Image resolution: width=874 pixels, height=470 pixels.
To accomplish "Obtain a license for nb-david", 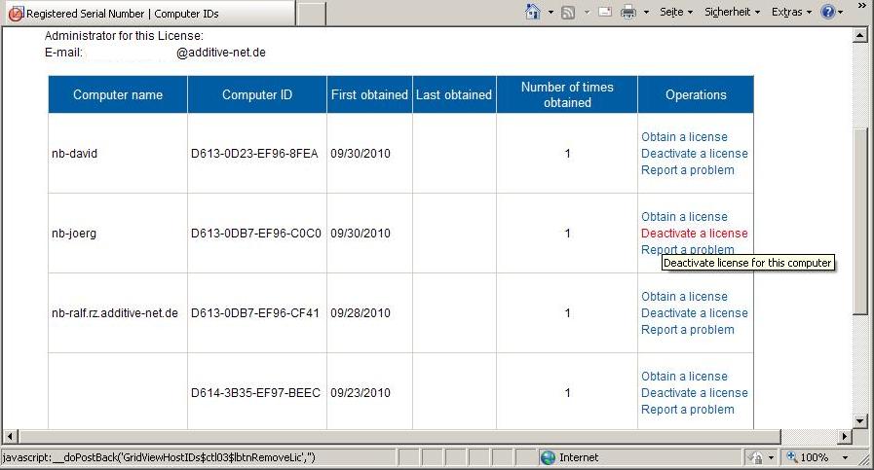I will pyautogui.click(x=684, y=137).
